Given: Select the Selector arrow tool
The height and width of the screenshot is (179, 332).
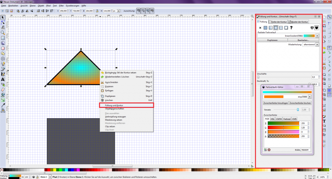Looking at the screenshot, I should click(x=3, y=17).
